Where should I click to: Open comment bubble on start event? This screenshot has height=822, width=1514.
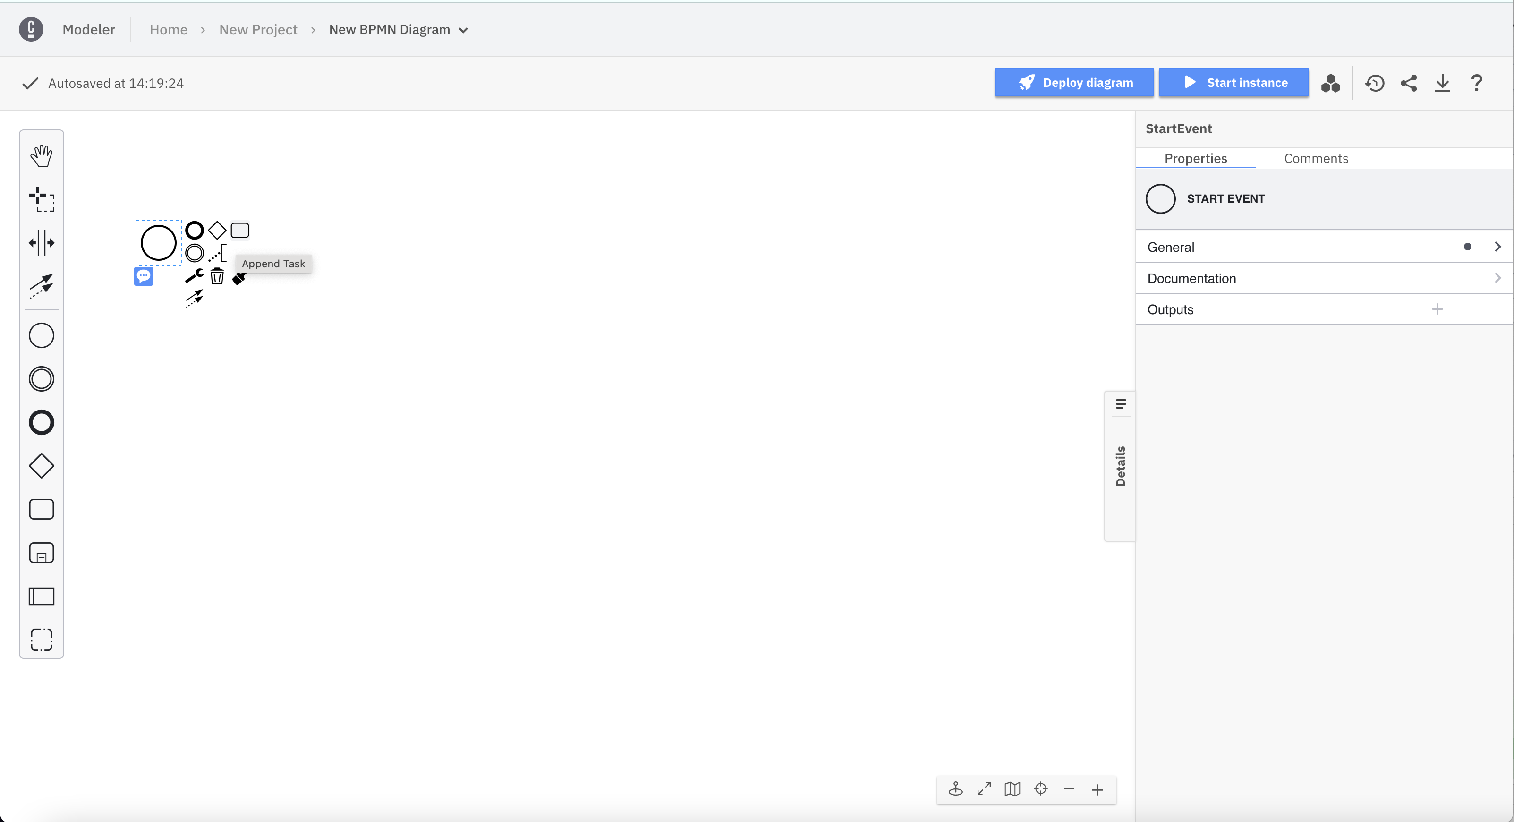click(x=144, y=276)
